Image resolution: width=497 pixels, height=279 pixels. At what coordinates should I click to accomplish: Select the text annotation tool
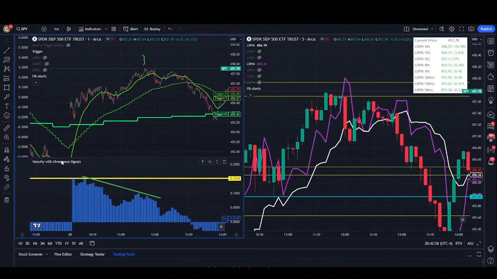click(7, 106)
